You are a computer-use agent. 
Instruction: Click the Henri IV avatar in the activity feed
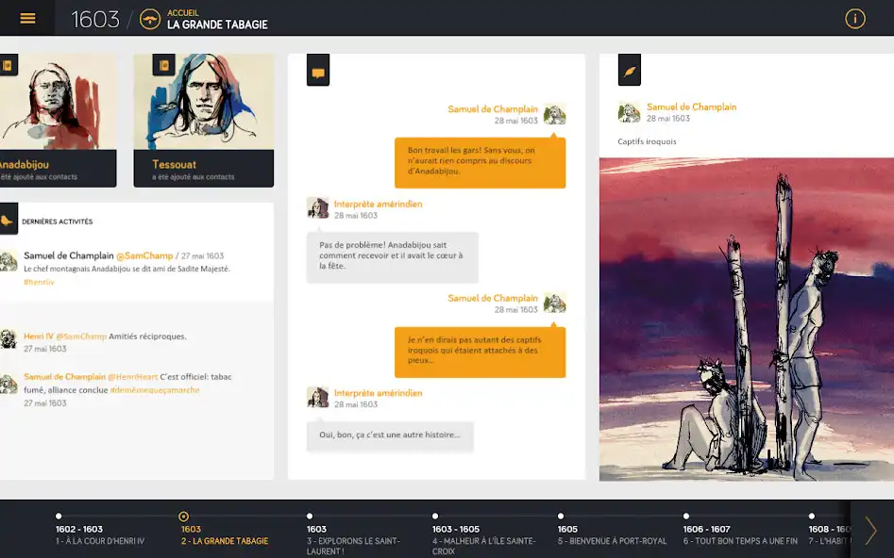8,339
